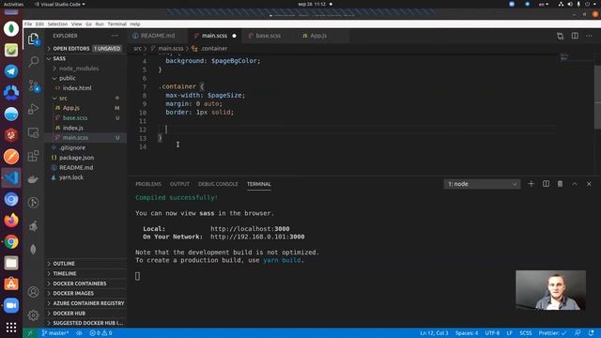Image resolution: width=601 pixels, height=338 pixels.
Task: Show applications grid in the dock
Action: (x=11, y=327)
